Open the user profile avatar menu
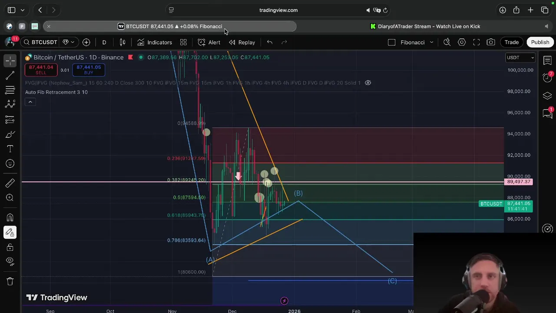The height and width of the screenshot is (313, 556). (x=10, y=42)
